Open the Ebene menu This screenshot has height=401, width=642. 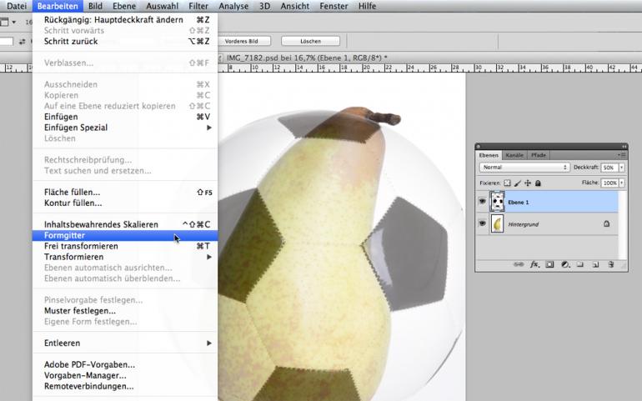(x=124, y=6)
